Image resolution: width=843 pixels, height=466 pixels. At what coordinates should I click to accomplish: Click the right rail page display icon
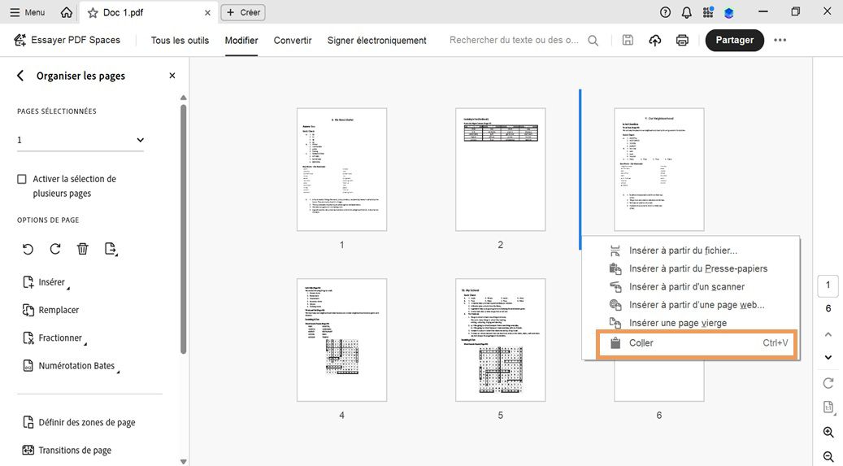point(828,407)
